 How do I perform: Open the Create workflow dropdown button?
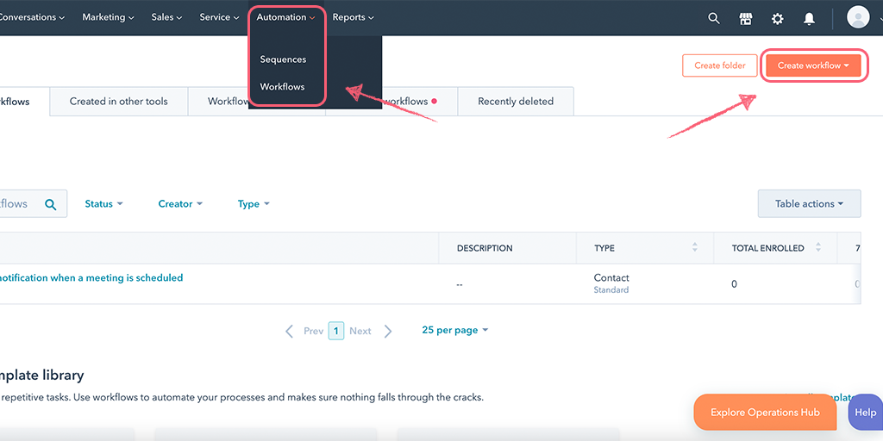coord(813,65)
